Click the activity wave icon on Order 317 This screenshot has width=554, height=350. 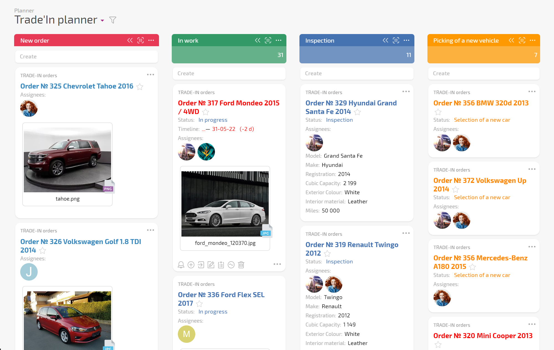pyautogui.click(x=231, y=265)
